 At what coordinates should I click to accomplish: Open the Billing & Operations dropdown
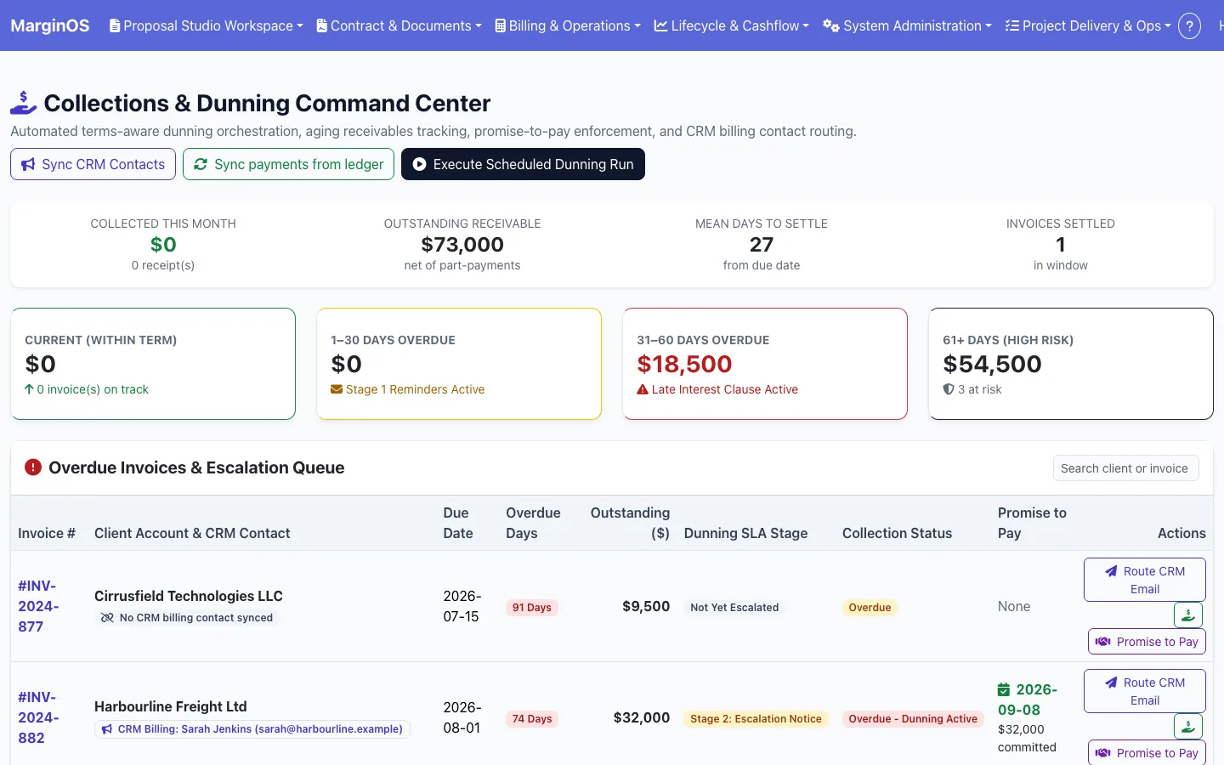tap(568, 25)
